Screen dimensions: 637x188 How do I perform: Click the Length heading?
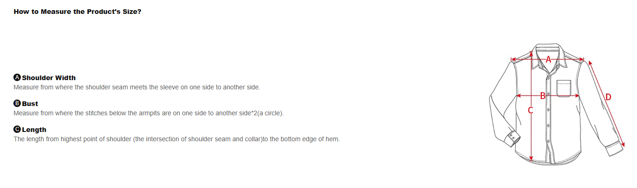point(34,129)
